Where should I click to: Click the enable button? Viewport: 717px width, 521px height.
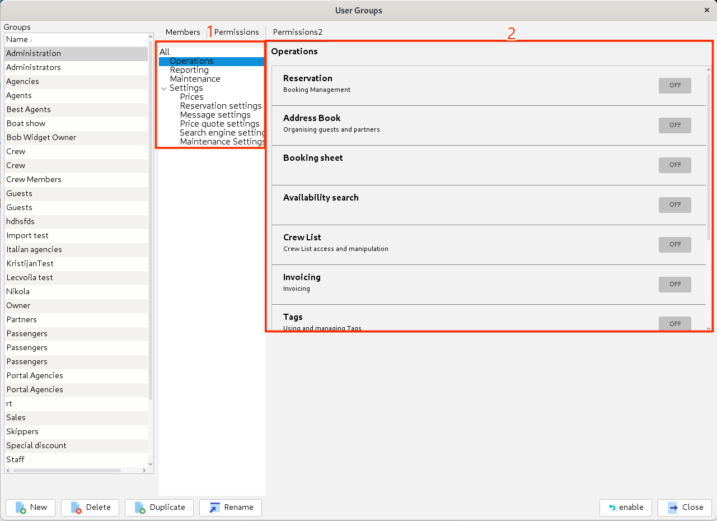pos(625,508)
